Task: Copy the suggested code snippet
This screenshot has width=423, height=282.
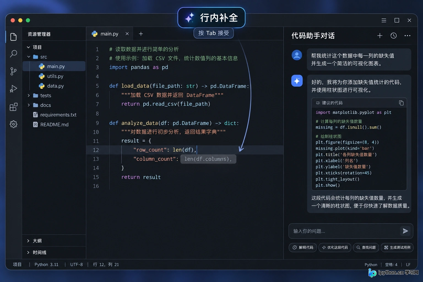Action: pos(401,103)
